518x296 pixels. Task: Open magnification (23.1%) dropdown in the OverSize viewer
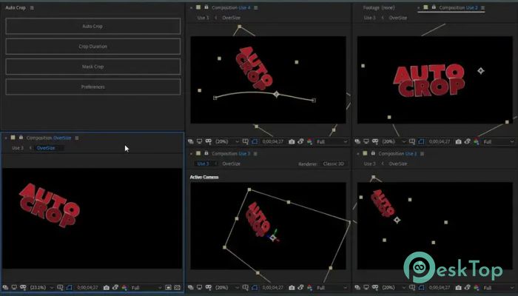tap(41, 288)
